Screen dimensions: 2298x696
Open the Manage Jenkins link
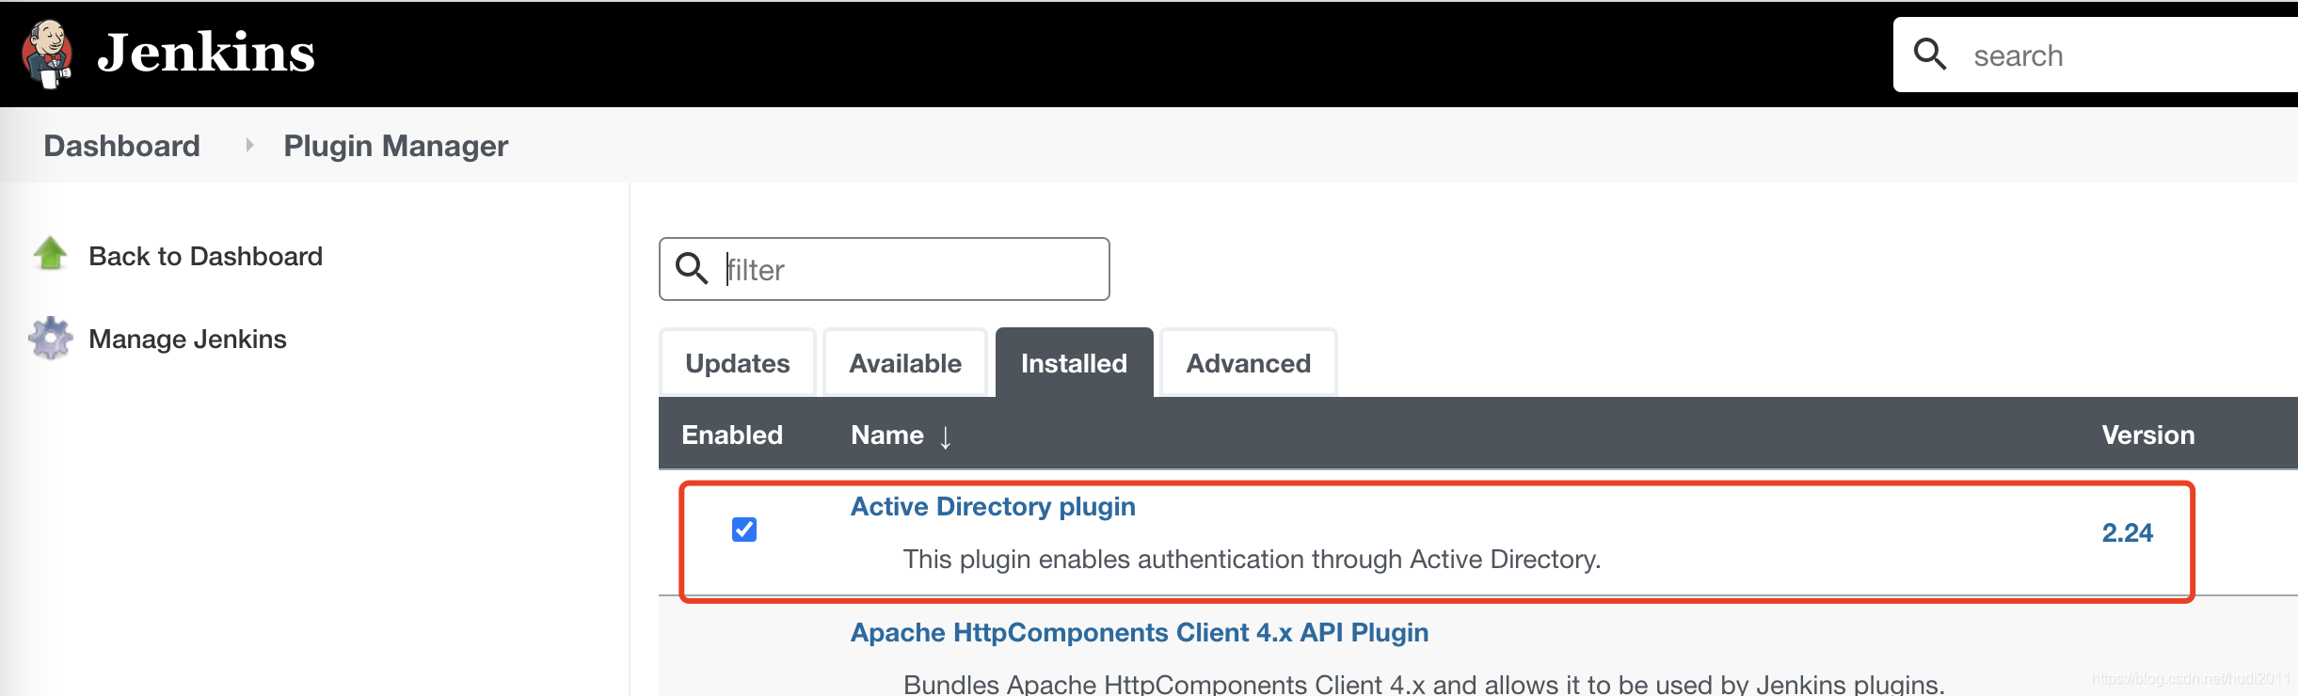187,339
